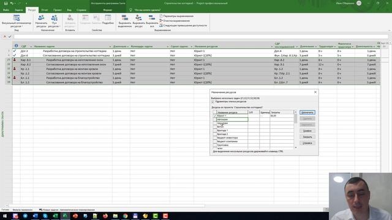Click the tell-me search field

148,10
